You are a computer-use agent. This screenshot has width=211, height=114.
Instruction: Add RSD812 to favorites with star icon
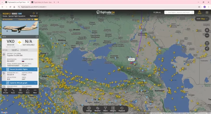tap(34, 13)
